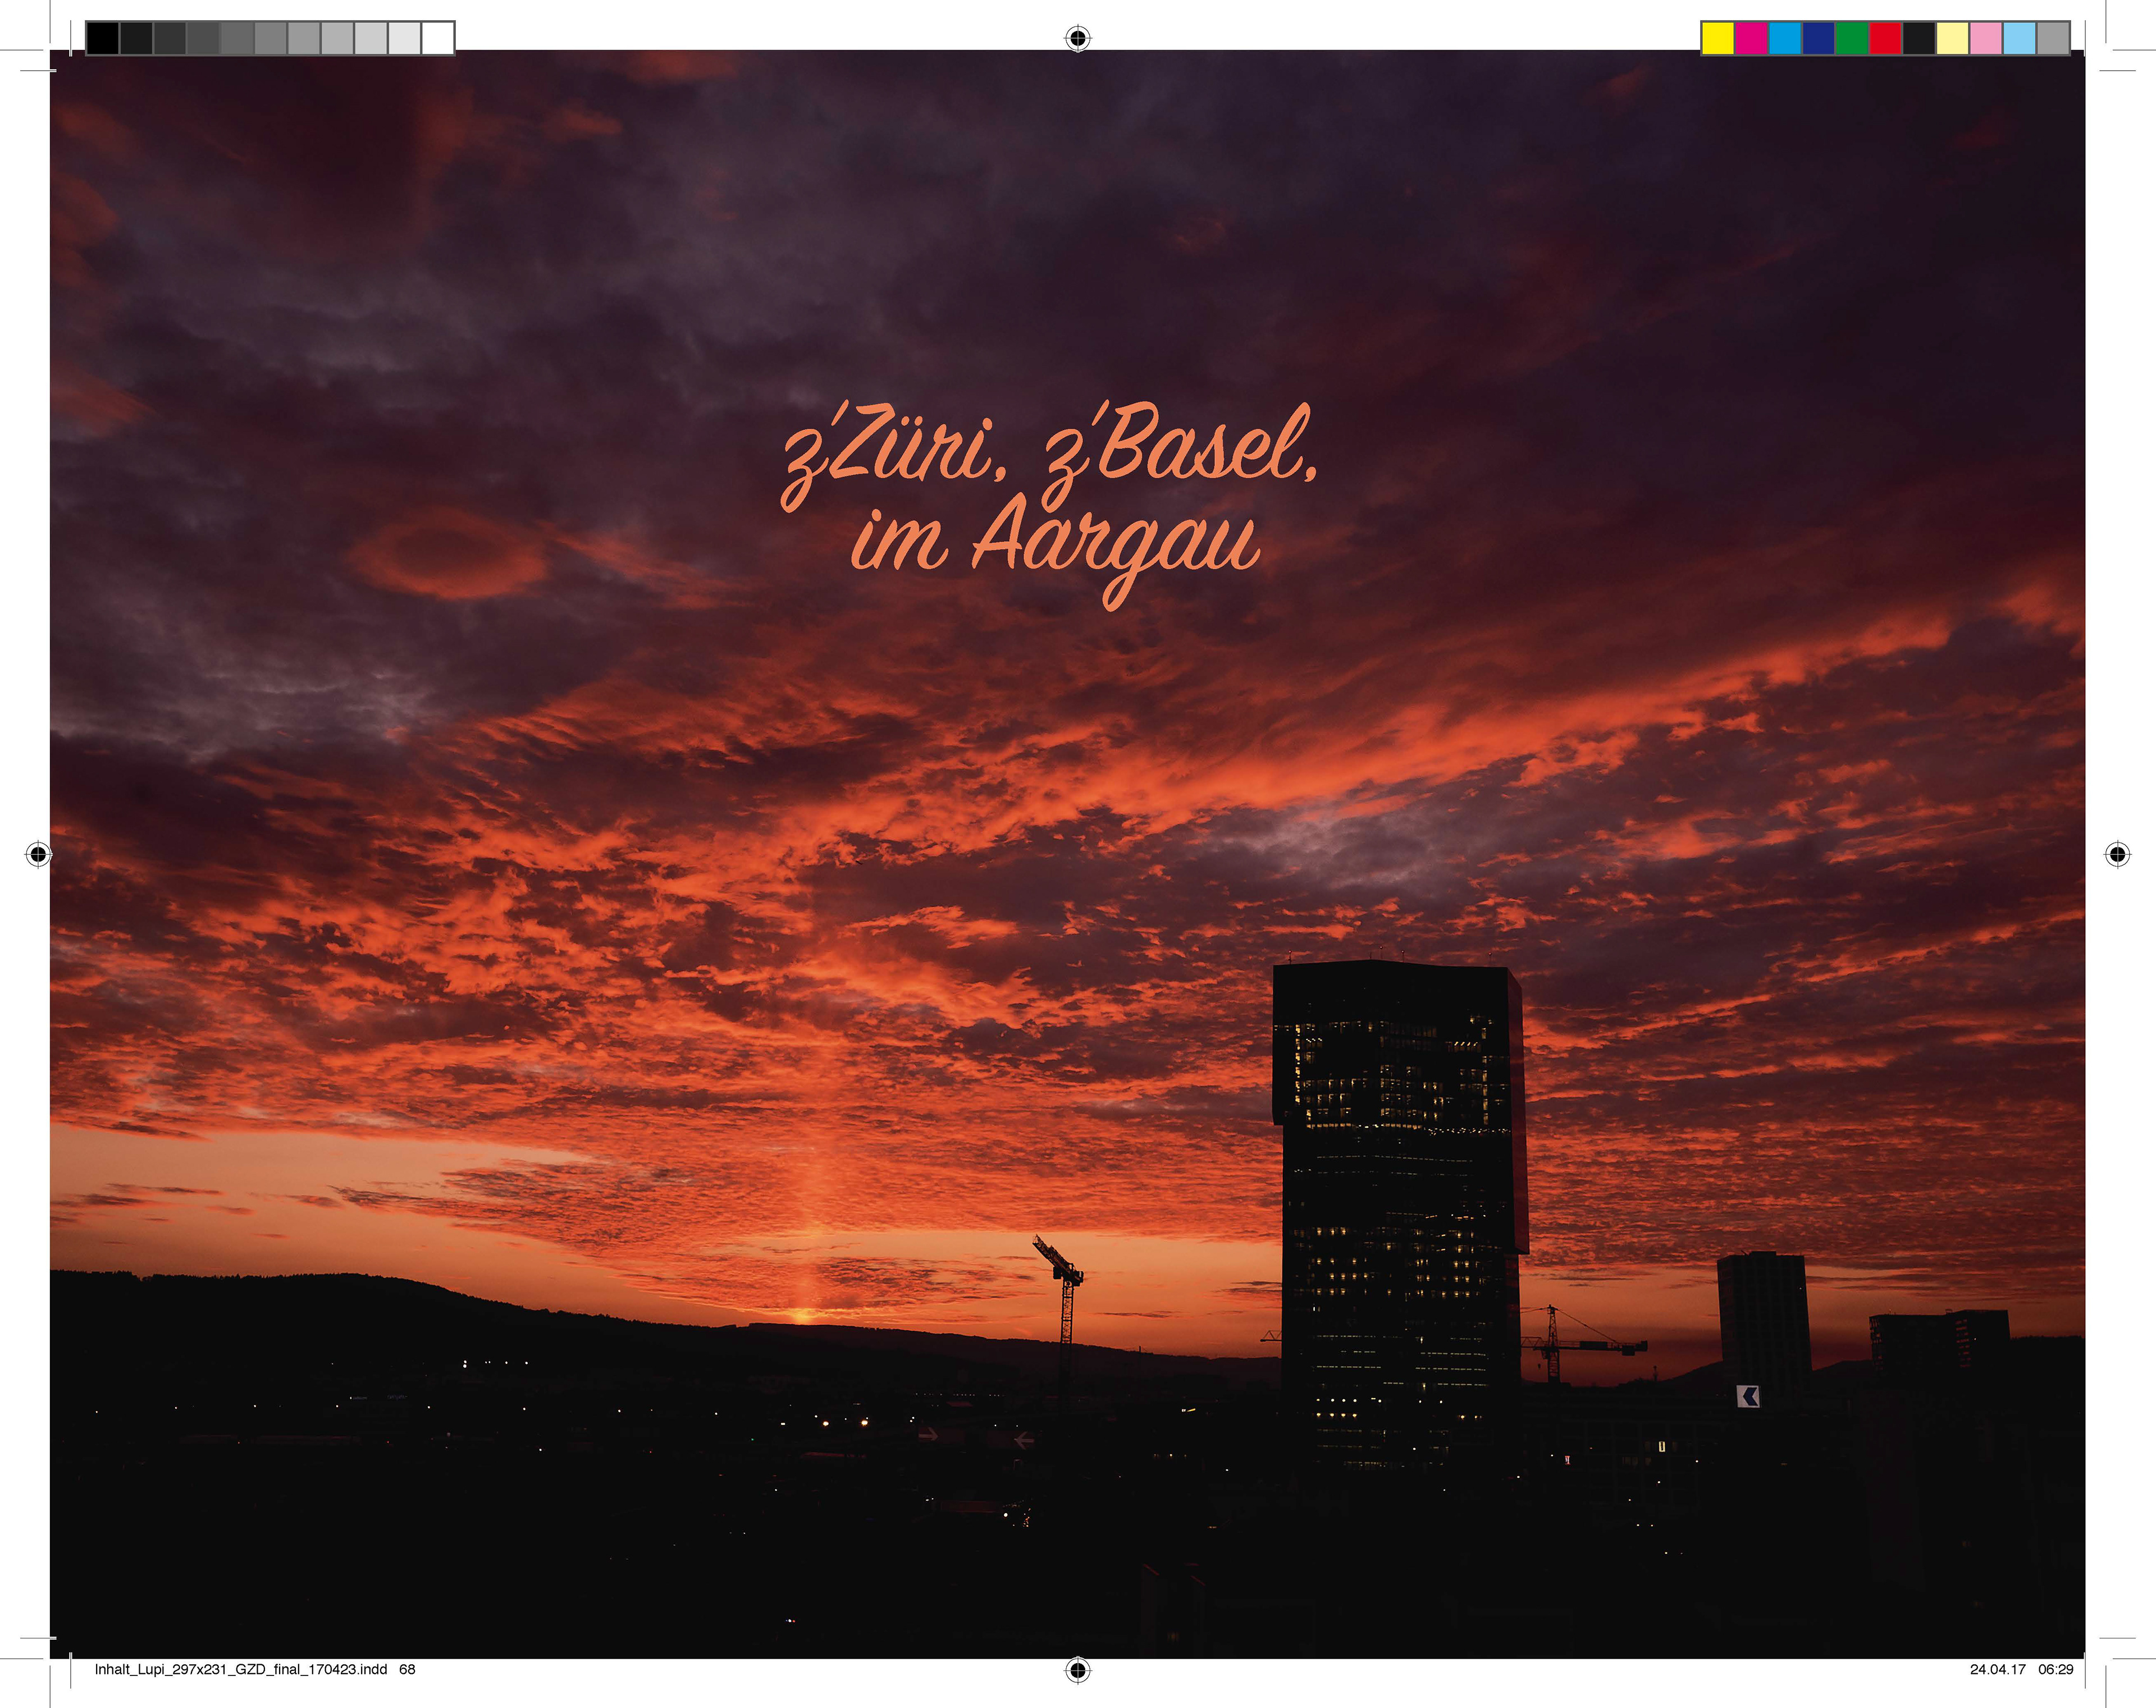This screenshot has height=1708, width=2156.
Task: Select the page number 68 in the slug
Action: click(407, 1669)
